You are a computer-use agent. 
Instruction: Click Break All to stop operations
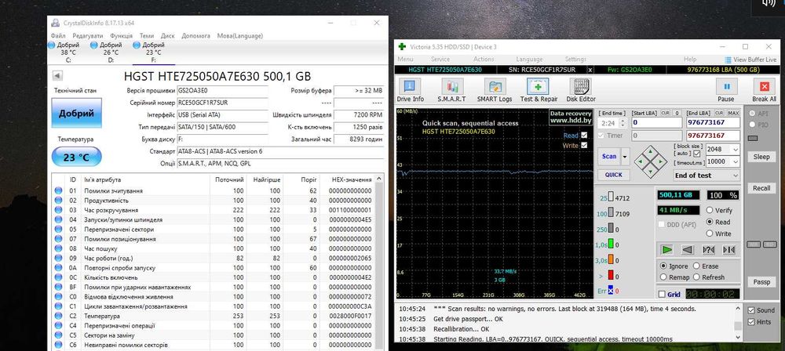[764, 91]
